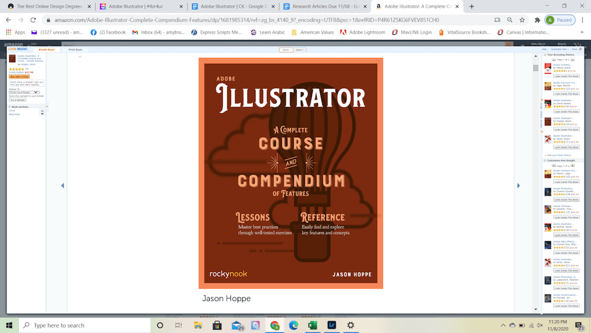Click Zoom in button in reader toolbar

click(x=300, y=50)
